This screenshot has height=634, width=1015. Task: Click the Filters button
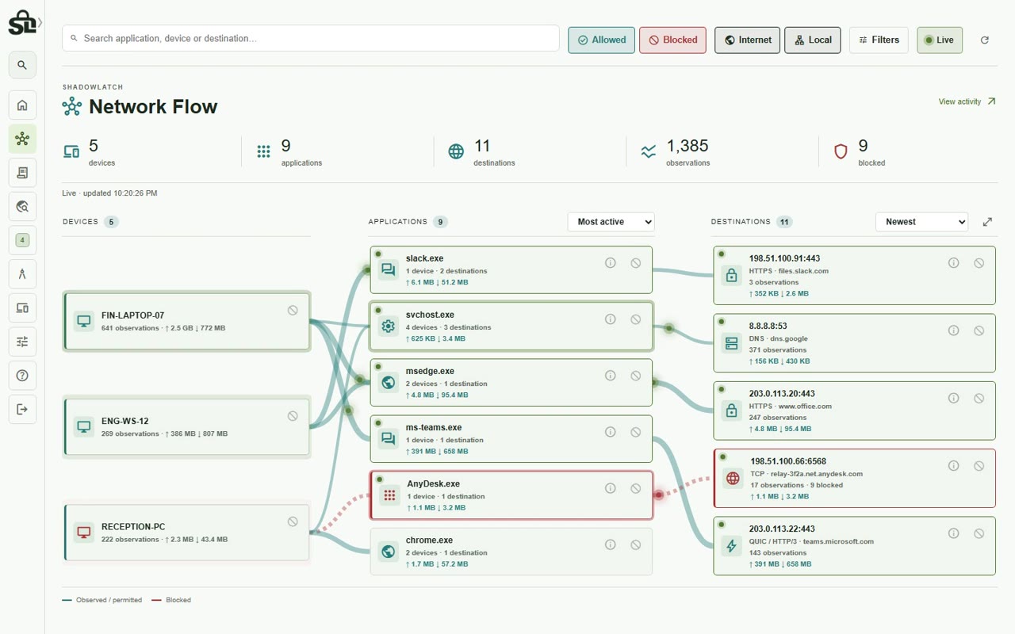point(879,40)
